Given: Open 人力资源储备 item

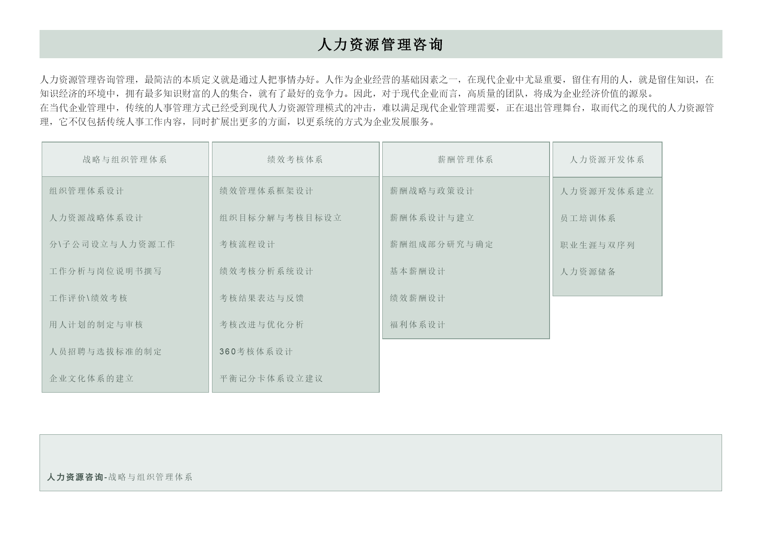Looking at the screenshot, I should tap(588, 272).
